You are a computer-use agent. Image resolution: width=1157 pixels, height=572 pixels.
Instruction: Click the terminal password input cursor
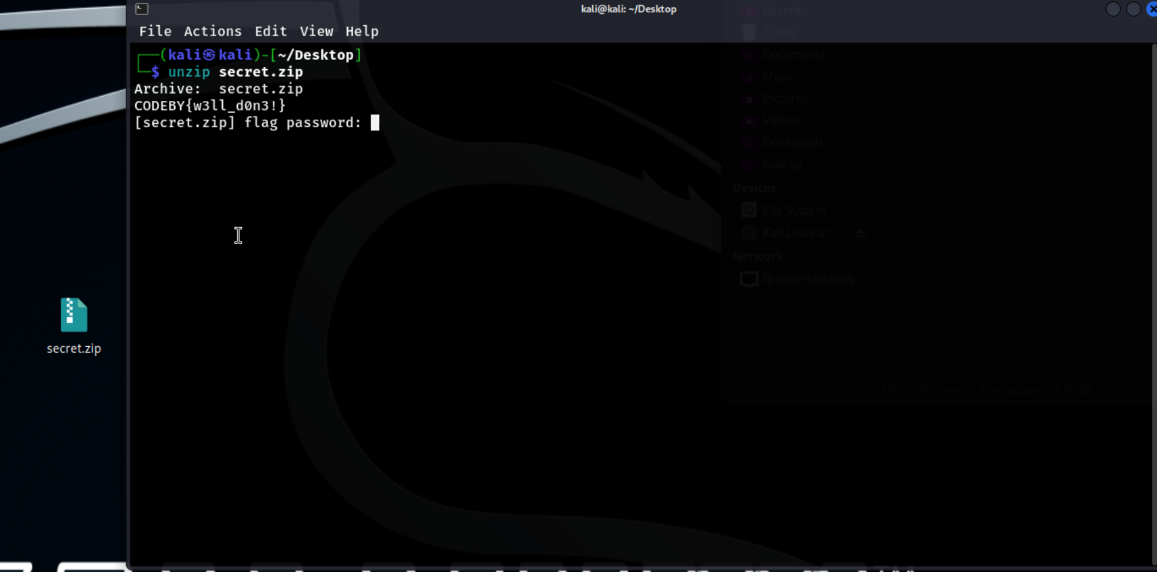tap(375, 123)
